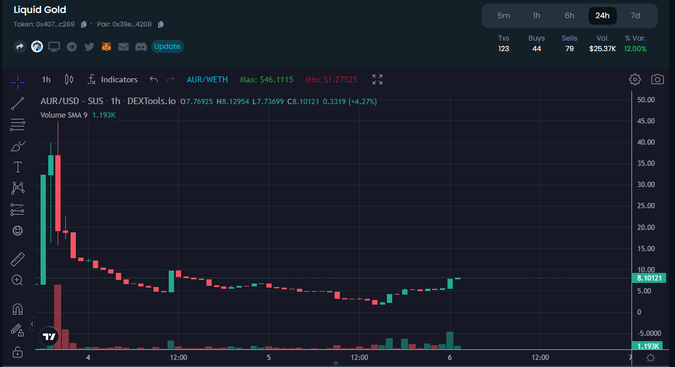Viewport: 675px width, 367px height.
Task: Open the Telegram link icon
Action: 72,46
